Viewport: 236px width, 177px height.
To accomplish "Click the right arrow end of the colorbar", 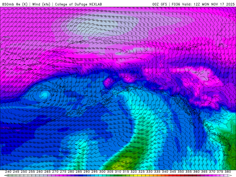I will (230, 176).
